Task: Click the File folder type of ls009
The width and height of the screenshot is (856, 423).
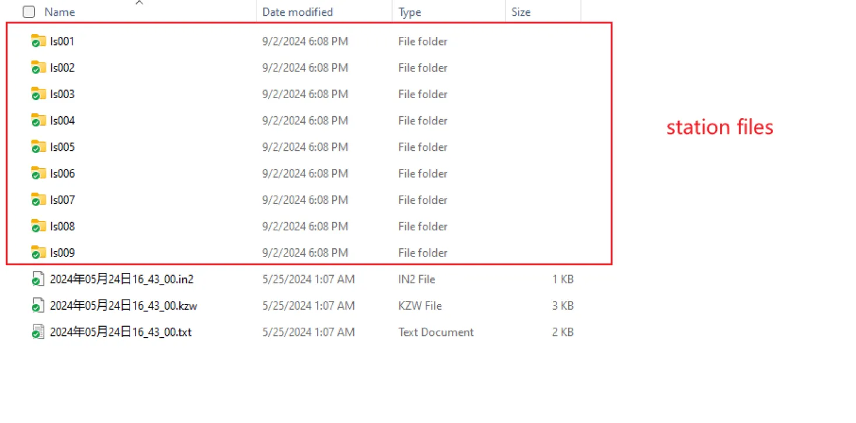Action: [423, 253]
